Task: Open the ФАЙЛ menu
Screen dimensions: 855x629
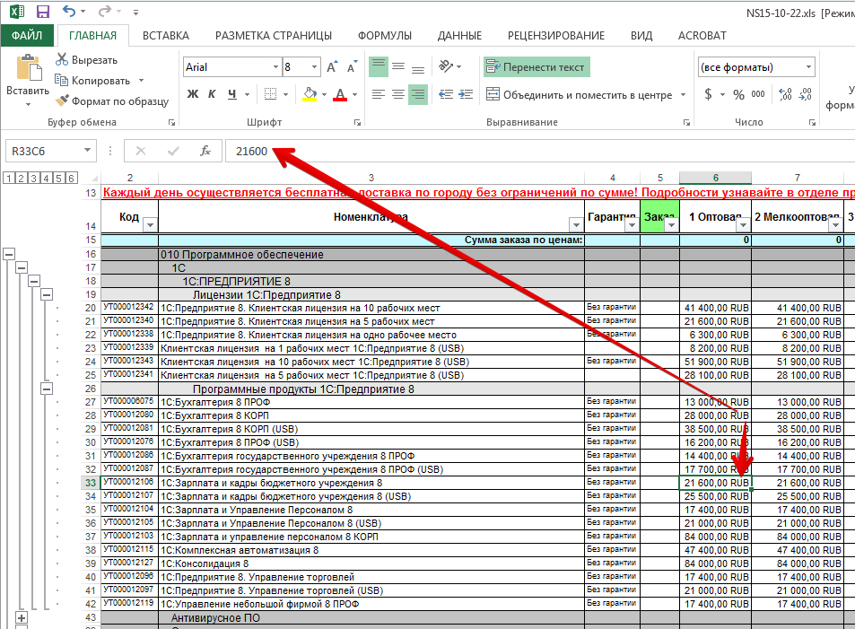Action: click(x=27, y=36)
